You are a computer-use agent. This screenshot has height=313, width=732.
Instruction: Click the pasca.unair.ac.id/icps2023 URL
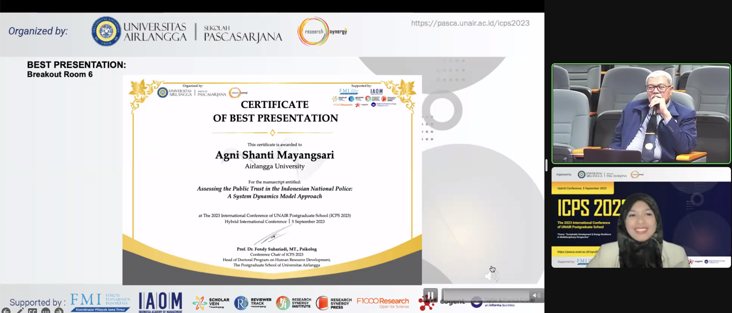(470, 23)
